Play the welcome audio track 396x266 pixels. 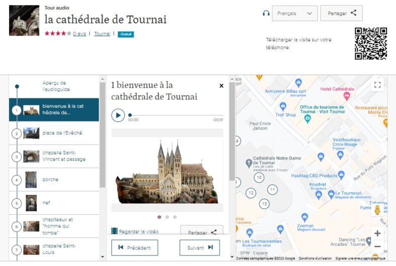[x=118, y=115]
